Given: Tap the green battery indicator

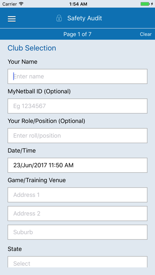Looking at the screenshot, I should 145,4.
